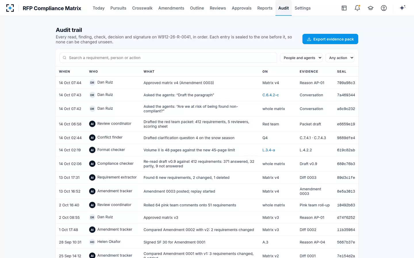
Task: Click the AI avatar in 13 Oct 16:52 row
Action: (92, 191)
